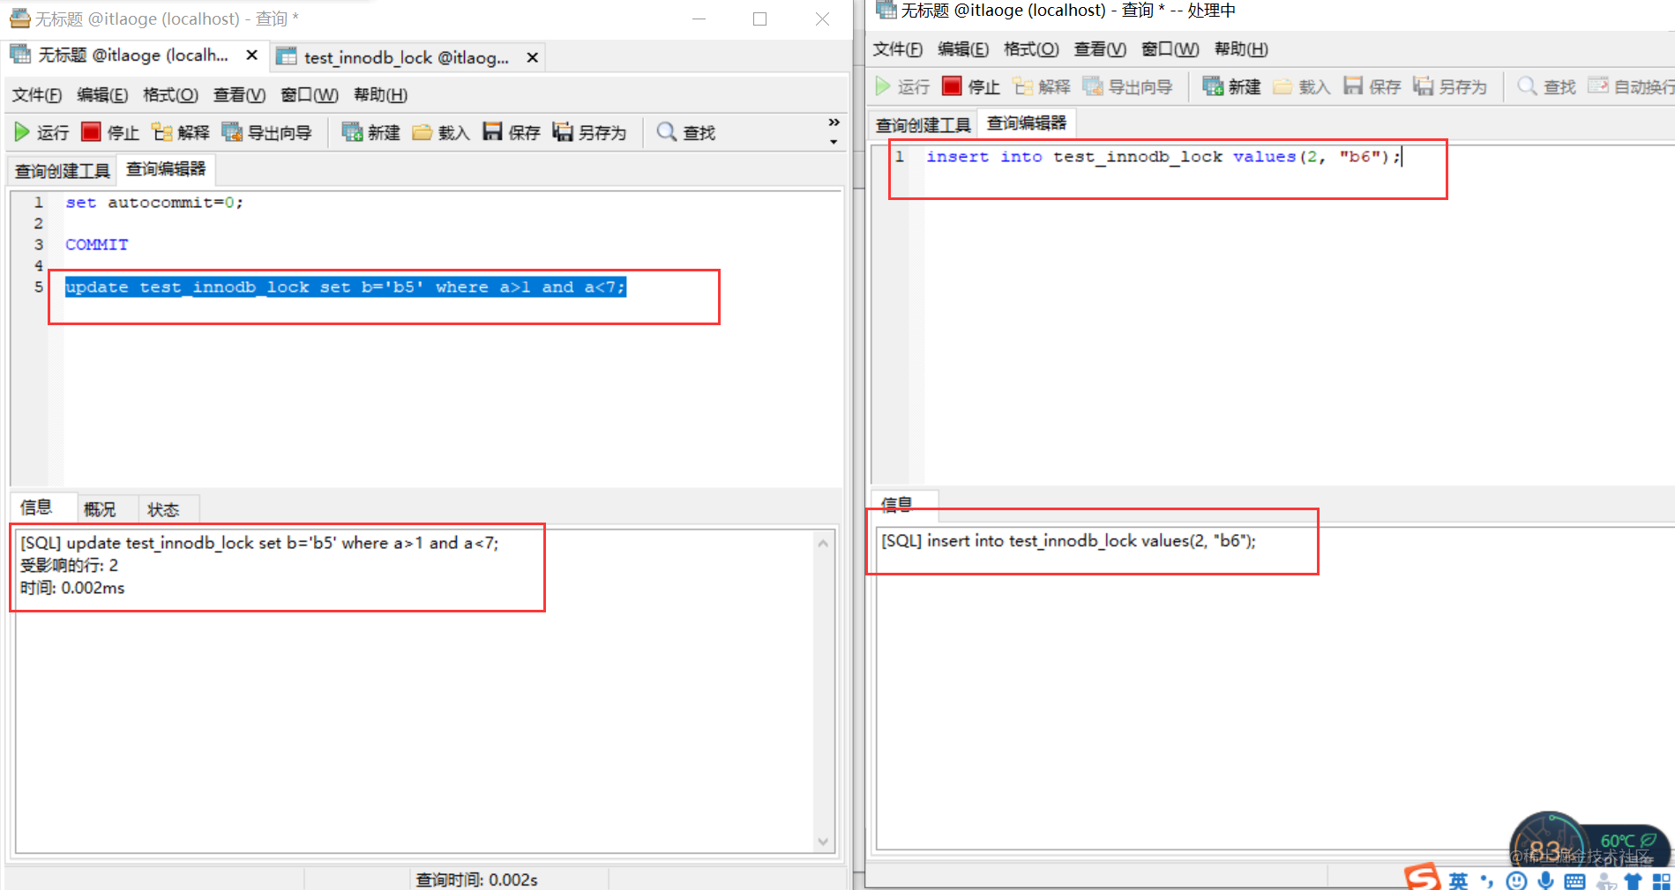Click Save (保存) in the left window toolbar
Viewport: 1675px width, 890px height.
pyautogui.click(x=512, y=132)
